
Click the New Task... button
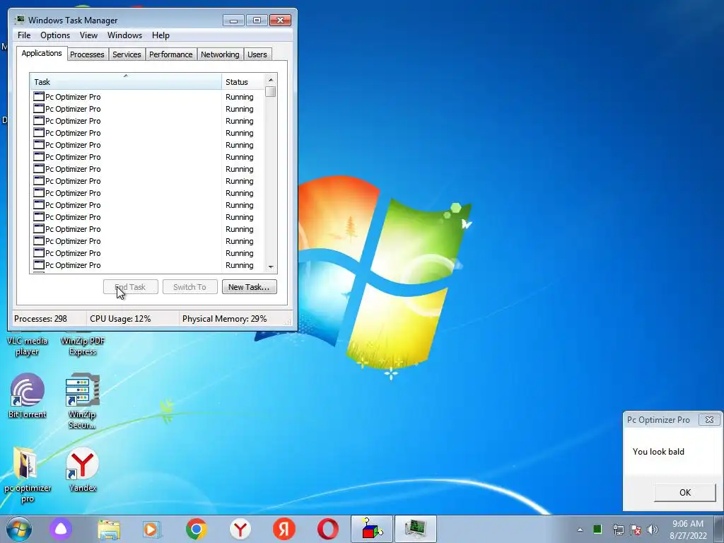[x=250, y=287]
